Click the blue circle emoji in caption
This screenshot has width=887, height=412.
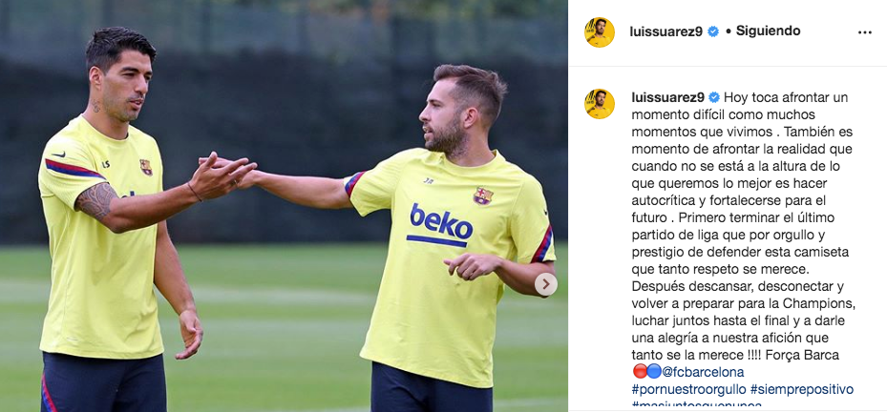pos(654,371)
